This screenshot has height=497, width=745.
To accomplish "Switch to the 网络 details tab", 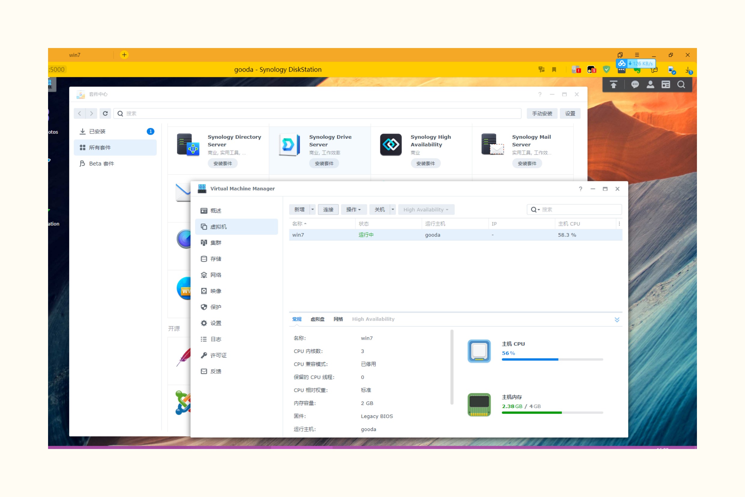I will coord(338,319).
